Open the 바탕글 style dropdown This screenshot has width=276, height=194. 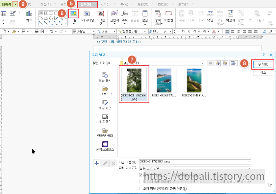click(94, 31)
